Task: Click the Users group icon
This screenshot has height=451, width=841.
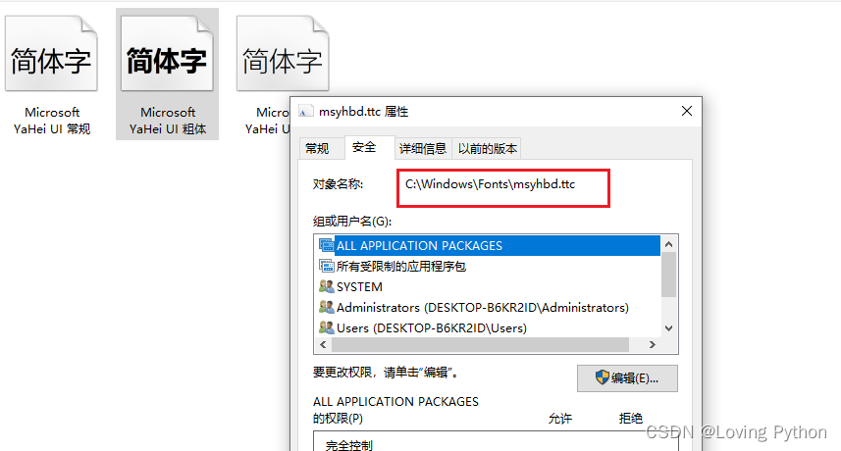Action: click(x=326, y=327)
